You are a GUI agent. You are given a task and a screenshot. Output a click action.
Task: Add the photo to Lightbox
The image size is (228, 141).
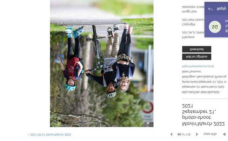coord(197,57)
